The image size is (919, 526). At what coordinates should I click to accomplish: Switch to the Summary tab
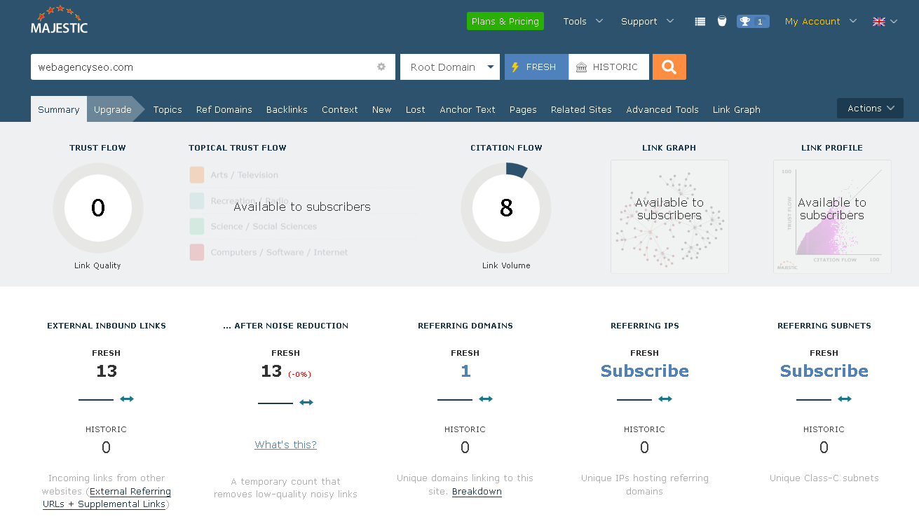coord(59,109)
